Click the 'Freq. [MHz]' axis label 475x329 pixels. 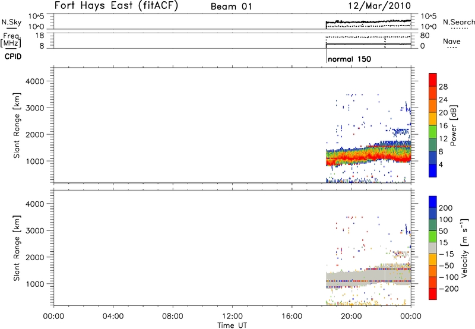click(x=11, y=40)
